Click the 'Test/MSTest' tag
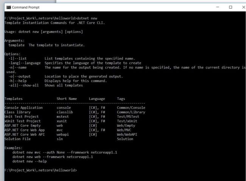The width and height of the screenshot is (246, 181). [128, 117]
